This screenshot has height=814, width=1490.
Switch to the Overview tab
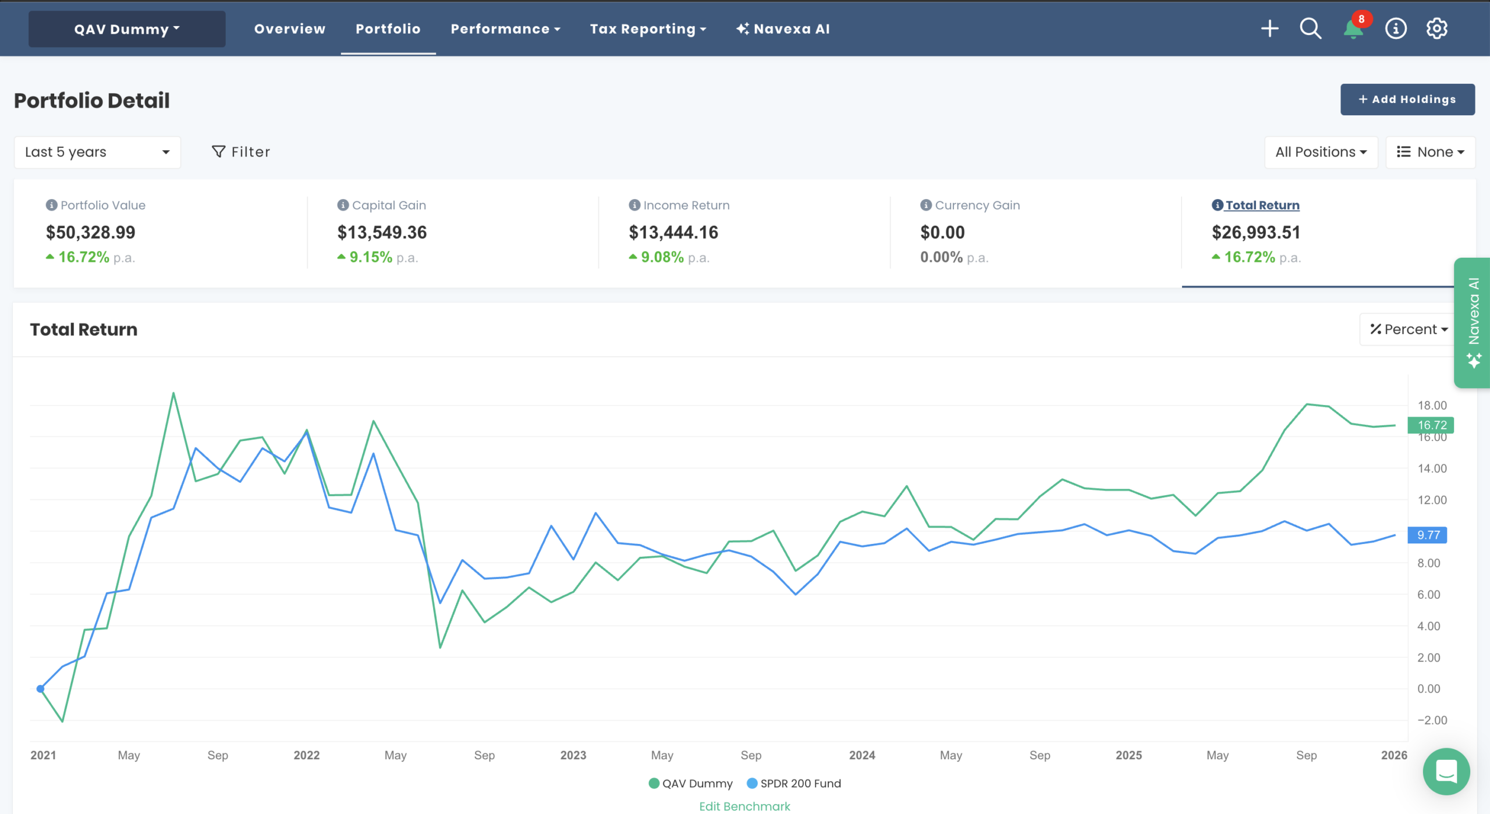coord(289,29)
